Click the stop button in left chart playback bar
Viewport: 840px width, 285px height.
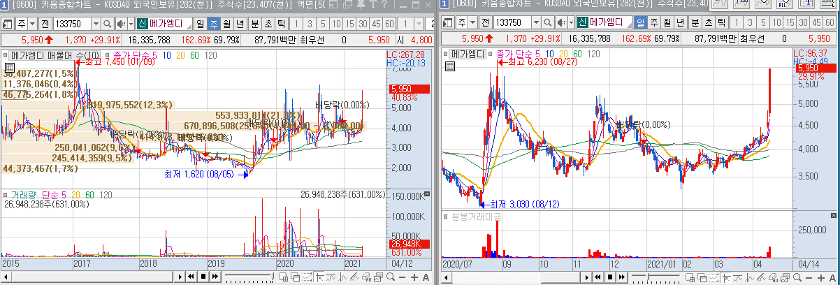point(203,277)
